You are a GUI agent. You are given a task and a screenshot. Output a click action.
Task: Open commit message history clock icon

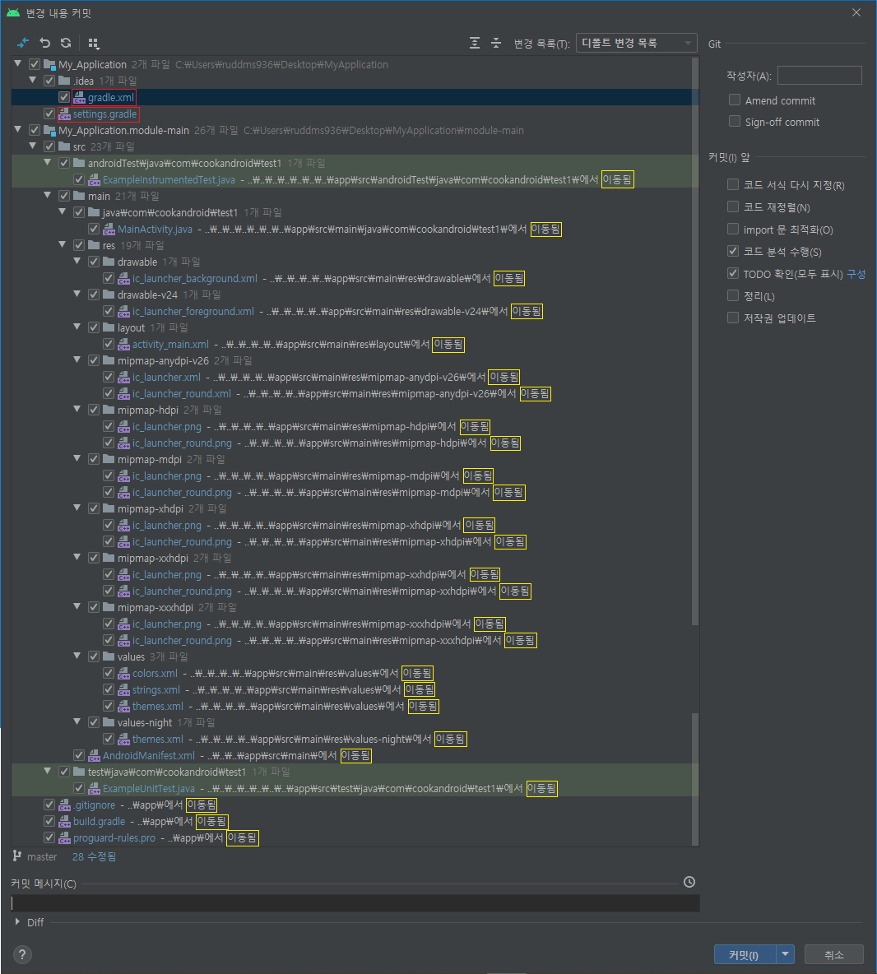(689, 882)
